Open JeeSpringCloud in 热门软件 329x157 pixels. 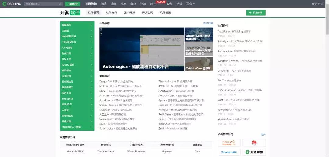[240, 90]
